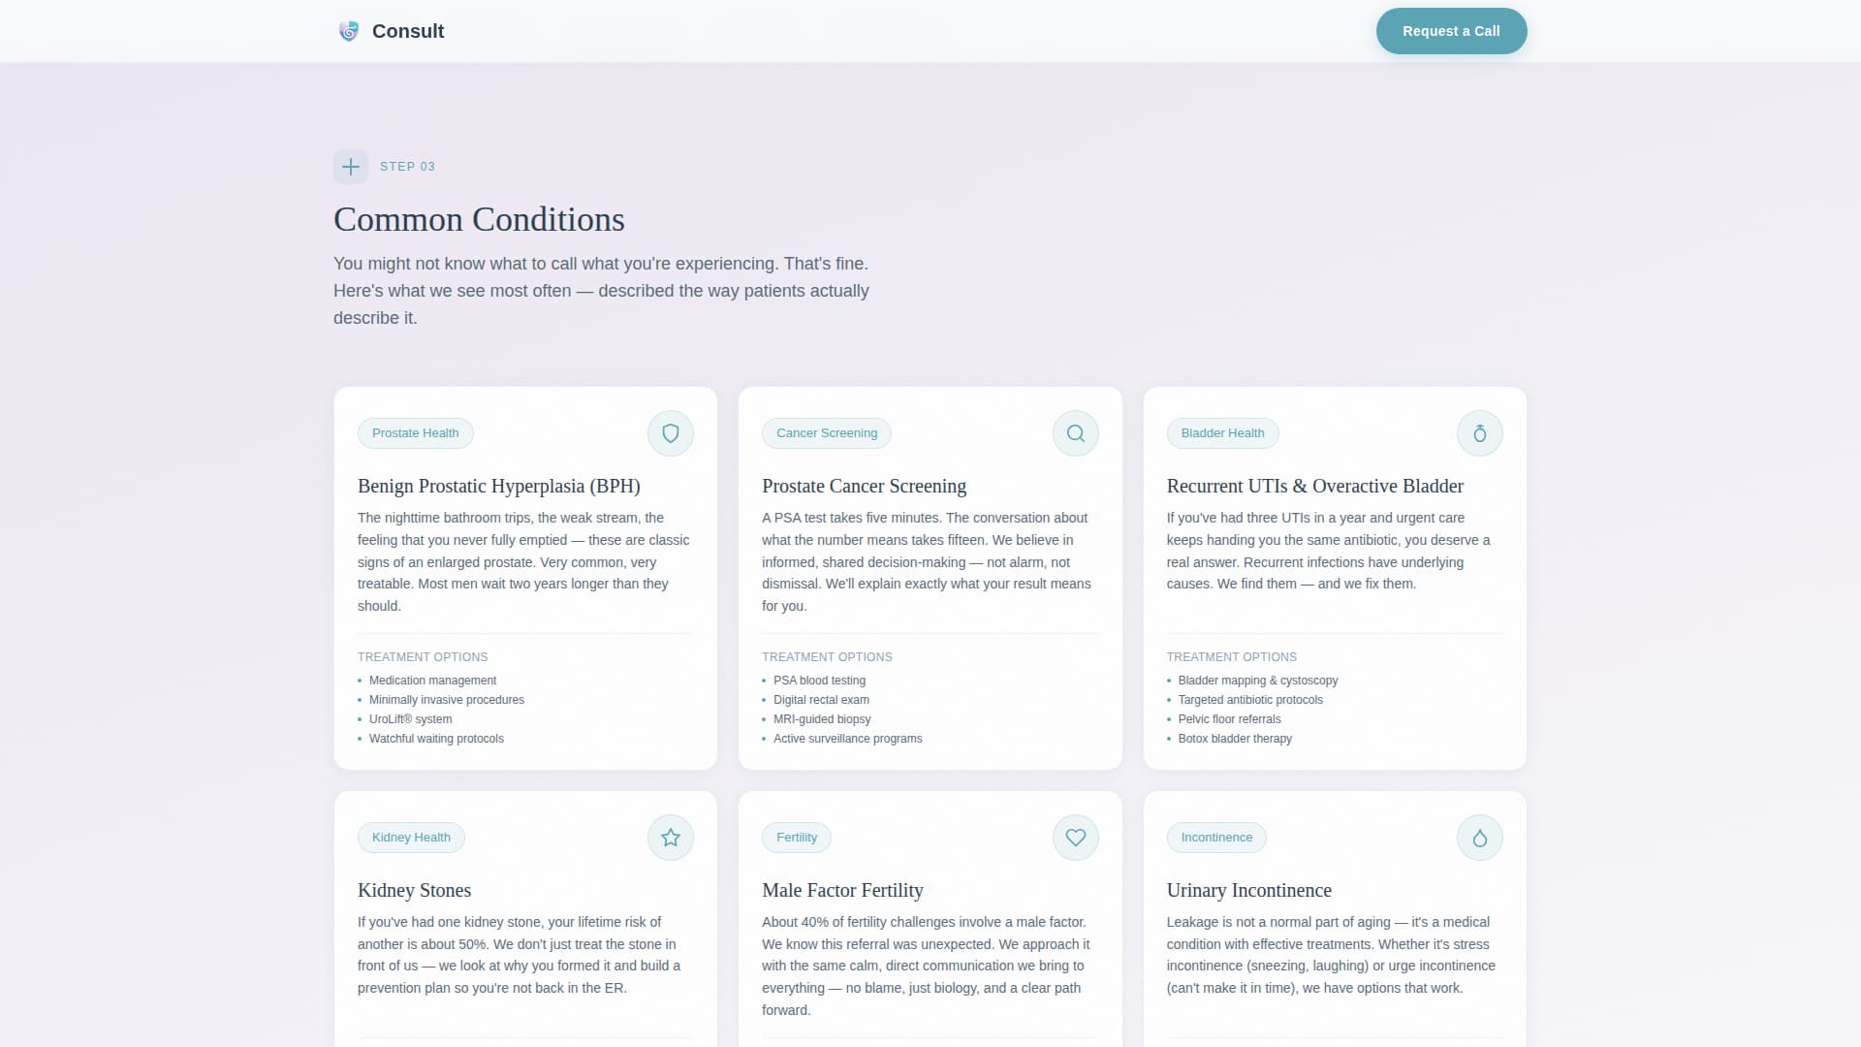Click the heart icon on Male Factor Fertility

(x=1076, y=838)
